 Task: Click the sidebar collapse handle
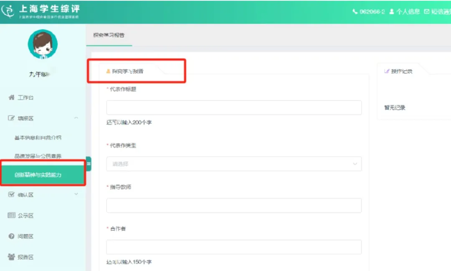[x=89, y=163]
